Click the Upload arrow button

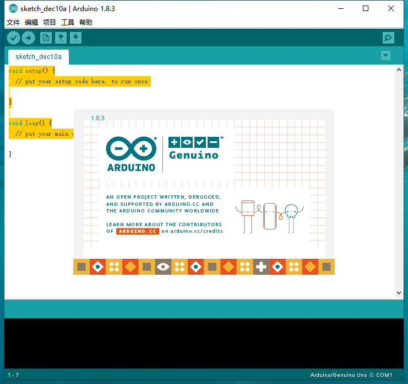(x=28, y=38)
